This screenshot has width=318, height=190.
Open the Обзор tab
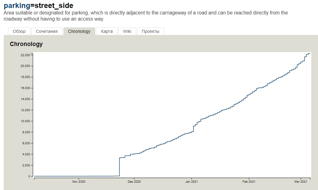click(x=19, y=31)
